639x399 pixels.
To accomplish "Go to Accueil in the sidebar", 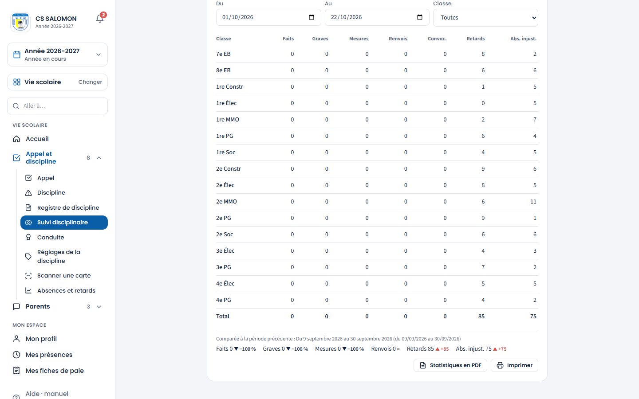I will point(57,139).
